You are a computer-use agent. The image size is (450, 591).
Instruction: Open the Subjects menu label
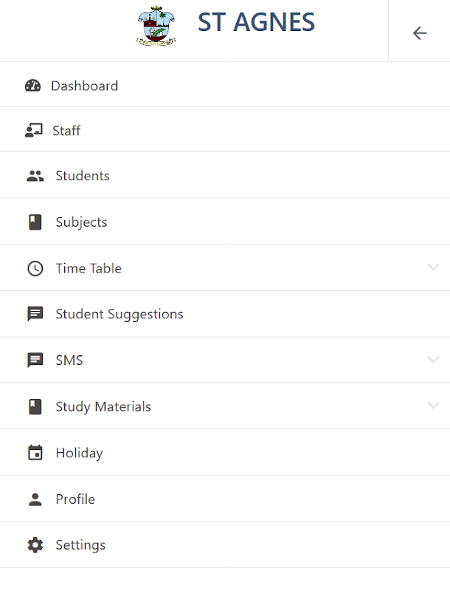click(x=81, y=222)
